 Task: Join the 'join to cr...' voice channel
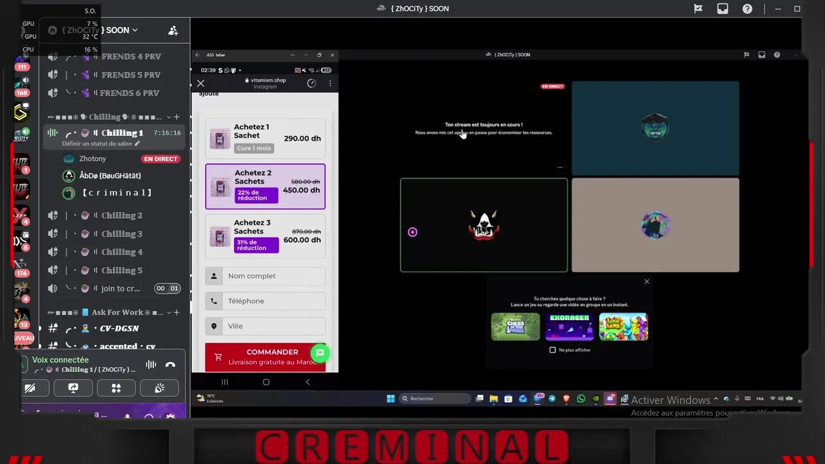tap(115, 288)
